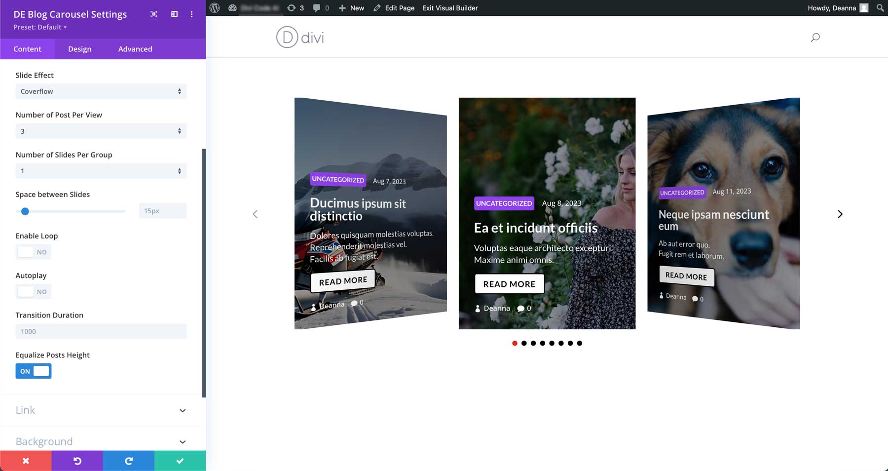
Task: Click the WordPress logo icon in the admin bar
Action: tap(215, 8)
